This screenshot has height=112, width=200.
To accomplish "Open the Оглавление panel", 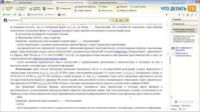I will (184, 24).
